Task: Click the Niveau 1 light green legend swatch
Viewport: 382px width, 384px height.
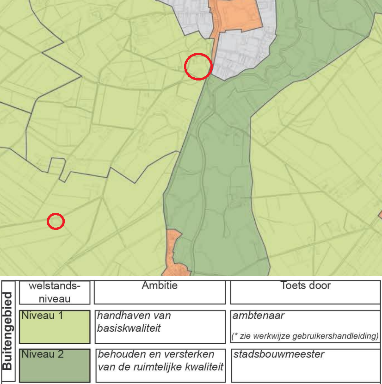Action: click(55, 327)
